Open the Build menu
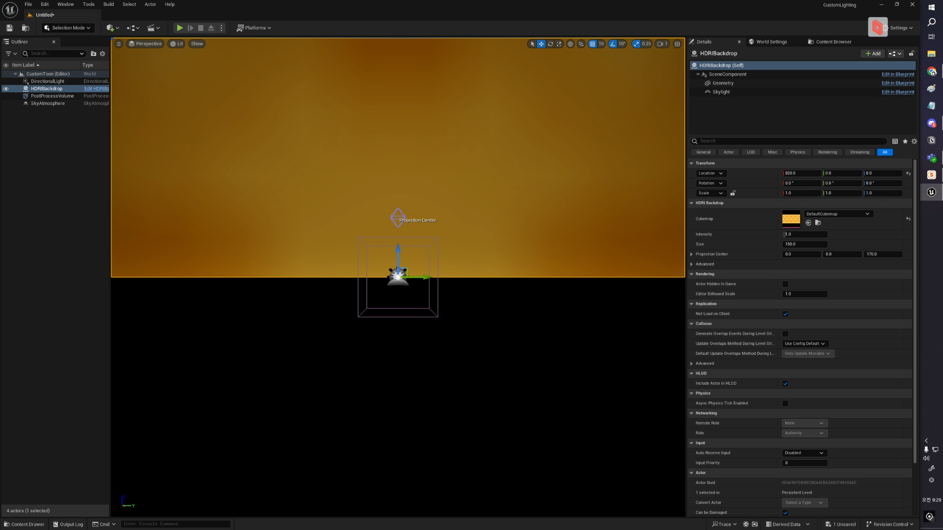943x530 pixels. 109,4
